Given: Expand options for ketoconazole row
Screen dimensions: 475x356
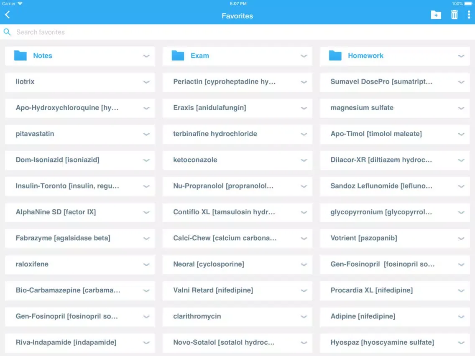Looking at the screenshot, I should (x=304, y=160).
